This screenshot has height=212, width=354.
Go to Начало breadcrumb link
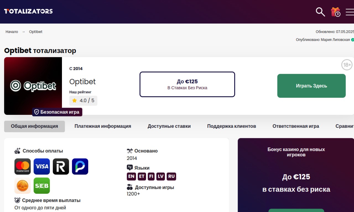pyautogui.click(x=12, y=32)
